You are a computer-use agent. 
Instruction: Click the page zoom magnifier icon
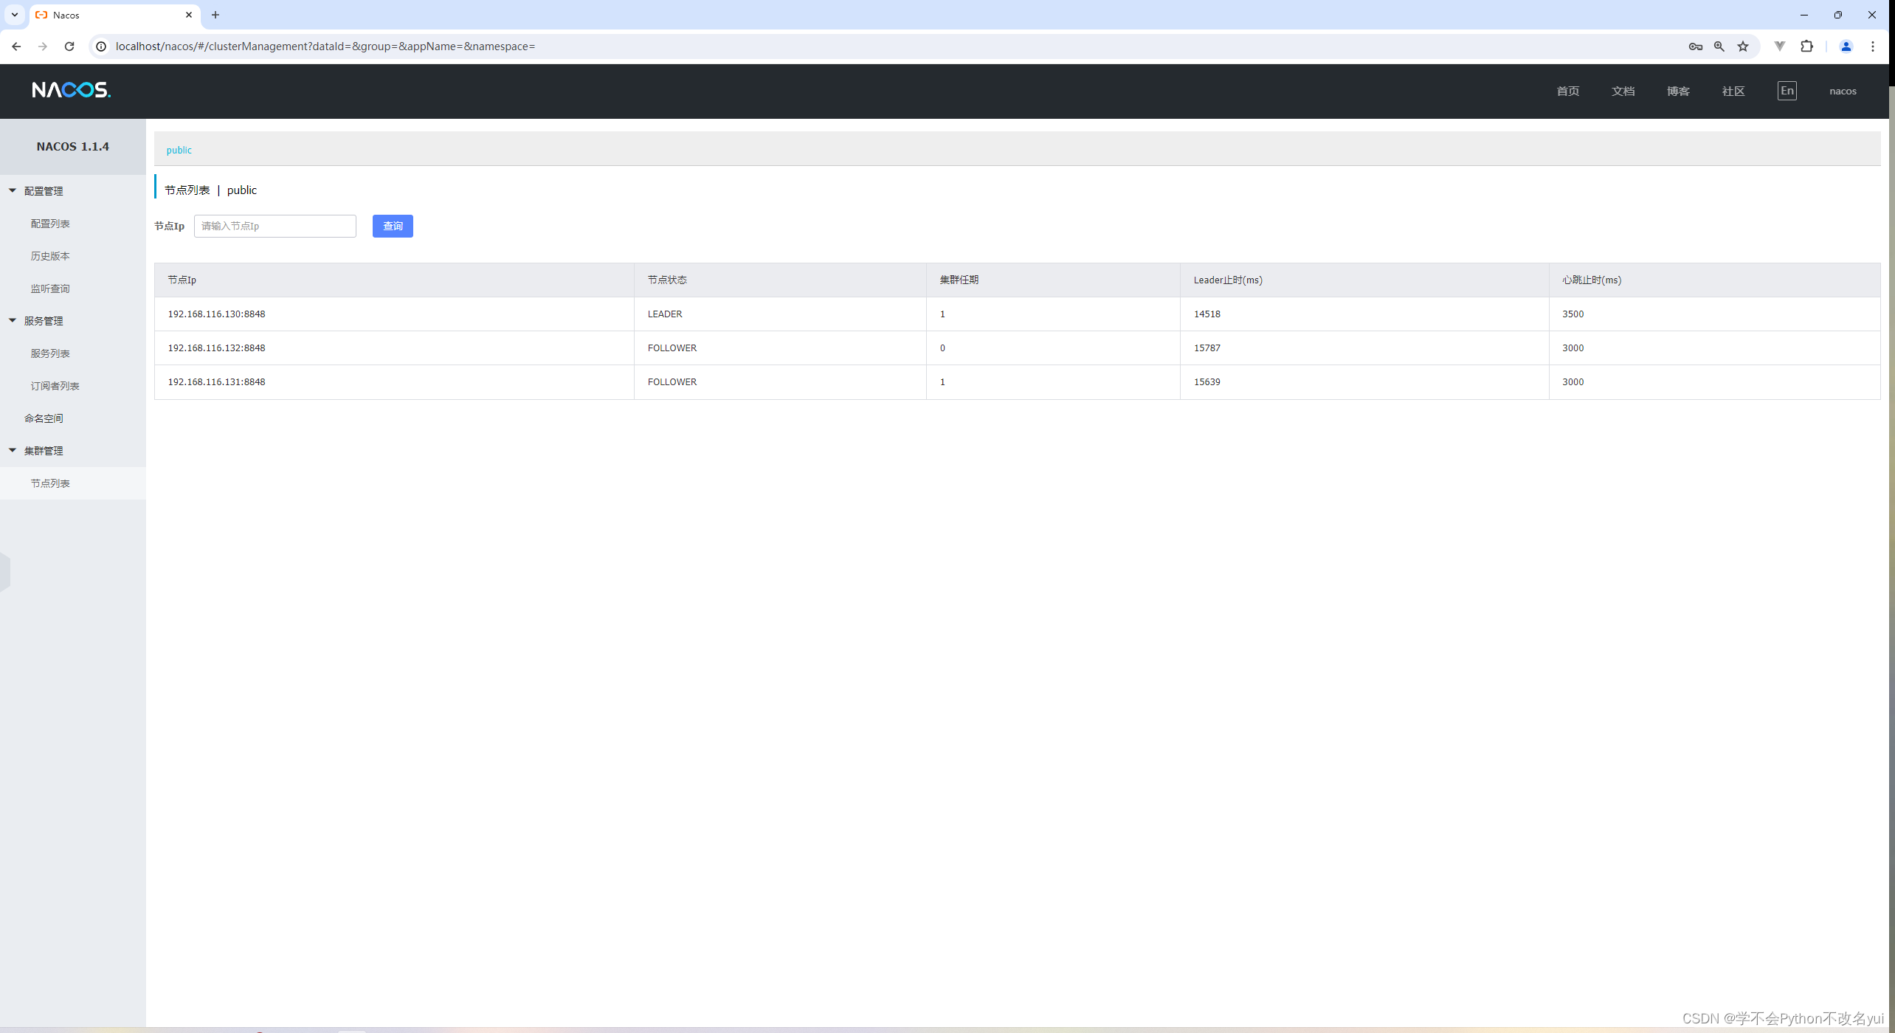1719,46
